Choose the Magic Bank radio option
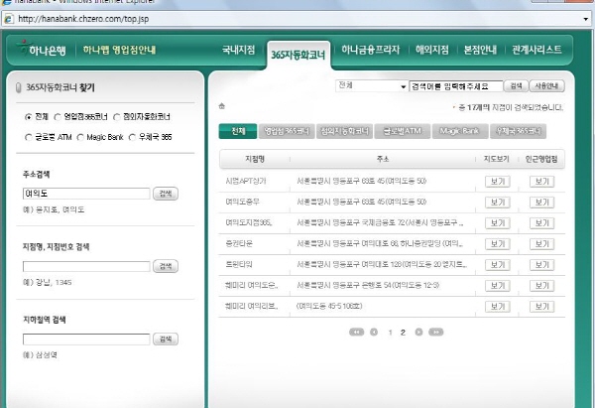Image resolution: width=595 pixels, height=408 pixels. click(80, 136)
